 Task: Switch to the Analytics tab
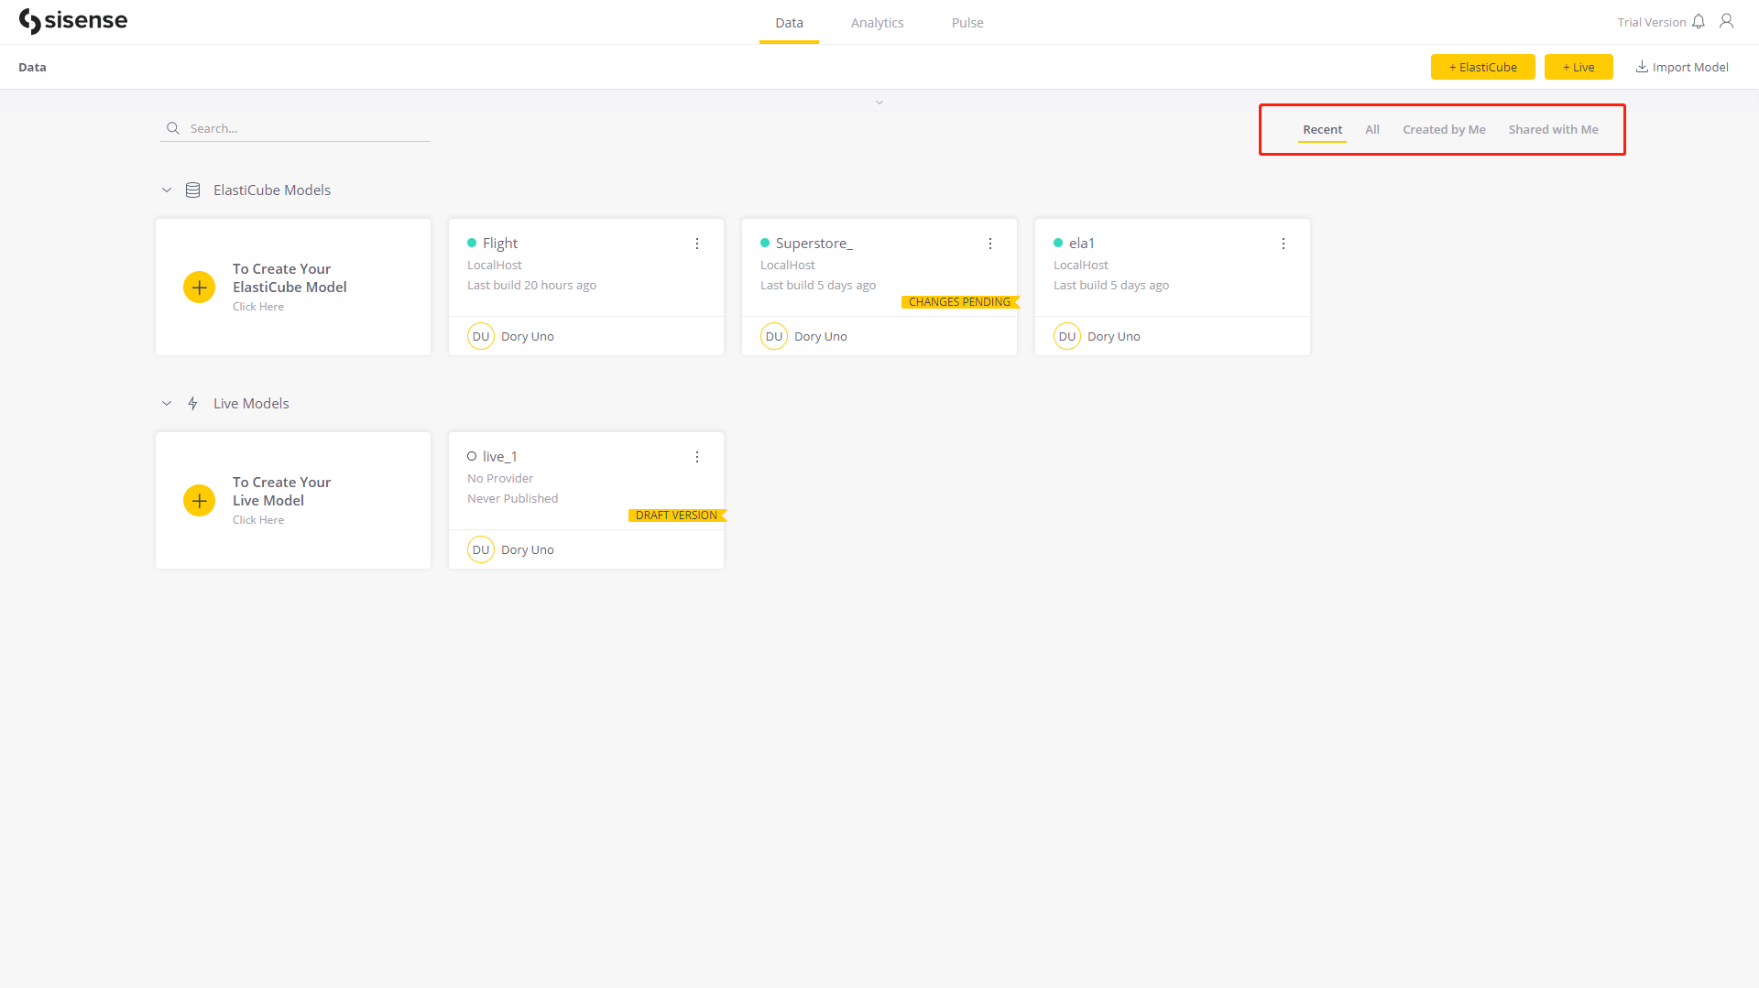[877, 23]
